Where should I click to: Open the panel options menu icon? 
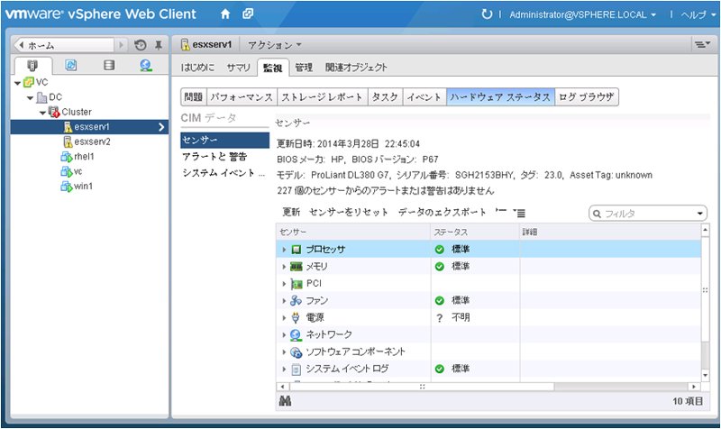pyautogui.click(x=702, y=44)
